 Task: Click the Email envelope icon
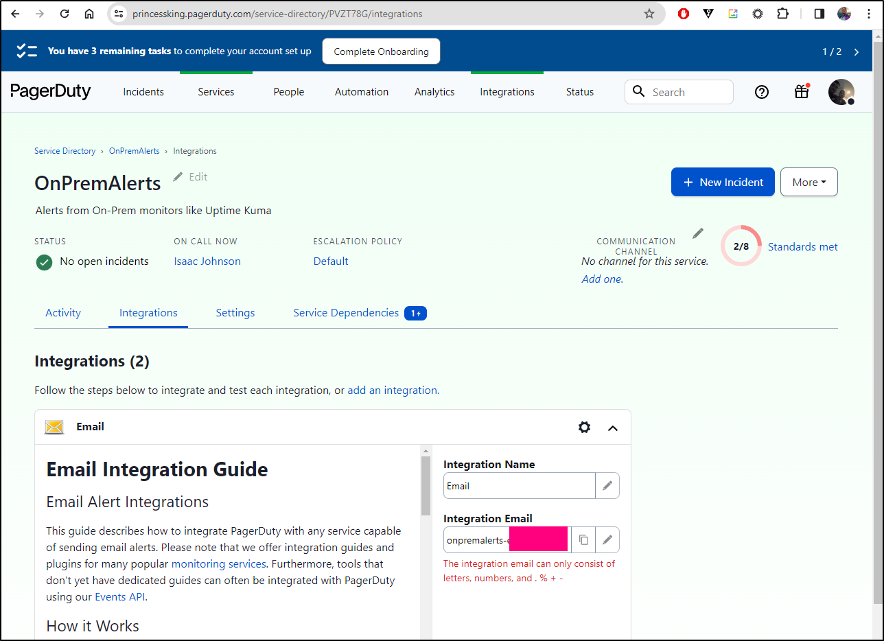[54, 427]
